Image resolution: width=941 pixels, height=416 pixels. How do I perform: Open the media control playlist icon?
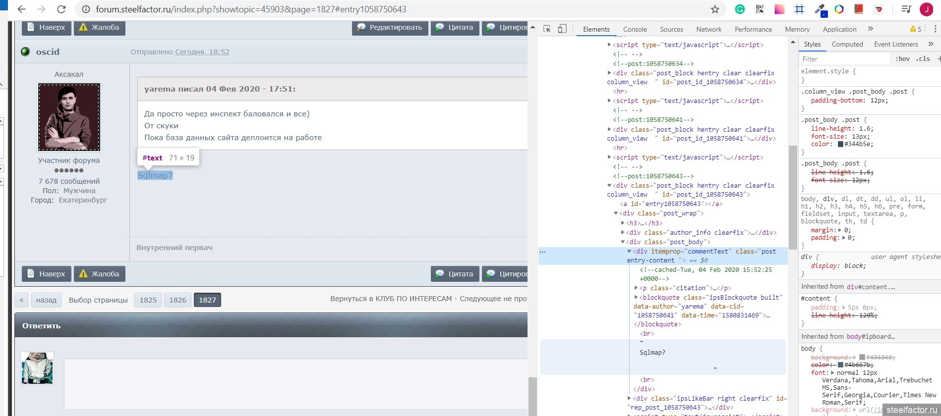click(906, 9)
